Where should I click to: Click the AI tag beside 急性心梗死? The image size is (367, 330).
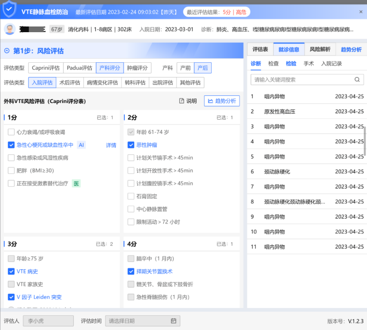[x=81, y=145]
